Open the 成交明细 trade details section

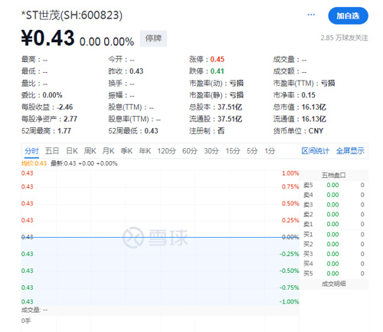(333, 284)
